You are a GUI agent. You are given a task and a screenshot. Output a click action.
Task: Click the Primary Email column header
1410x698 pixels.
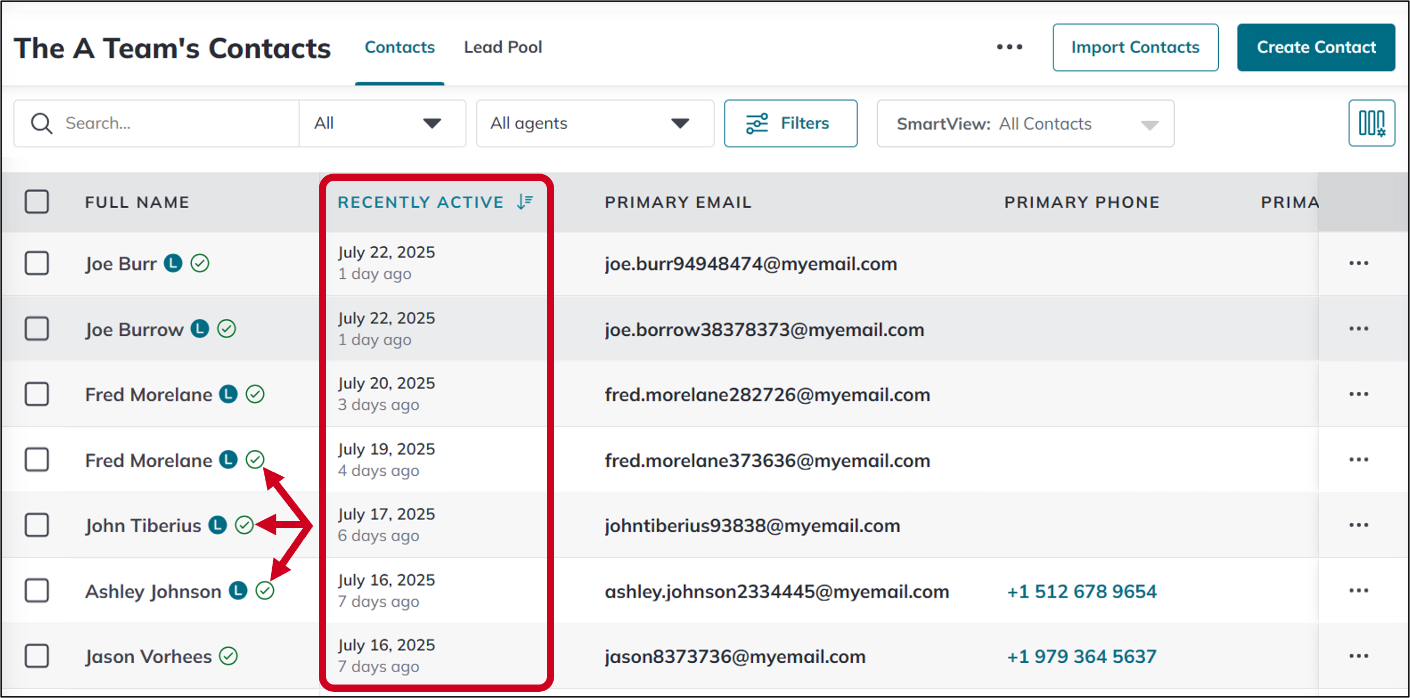[678, 203]
